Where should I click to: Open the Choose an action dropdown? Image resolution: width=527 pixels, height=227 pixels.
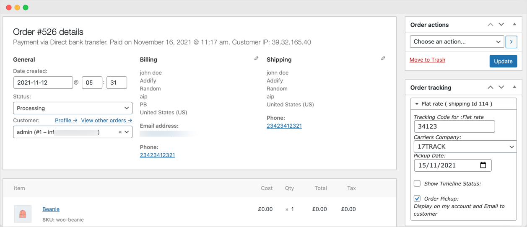tap(457, 41)
